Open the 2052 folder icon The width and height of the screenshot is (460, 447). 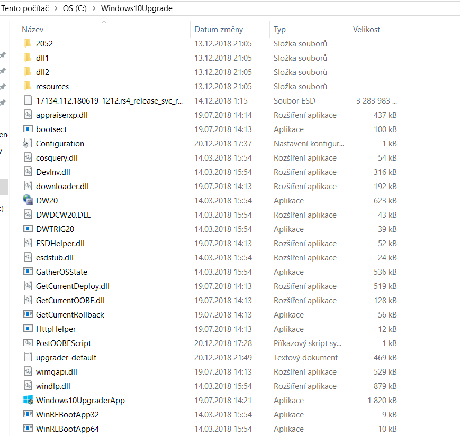(28, 44)
